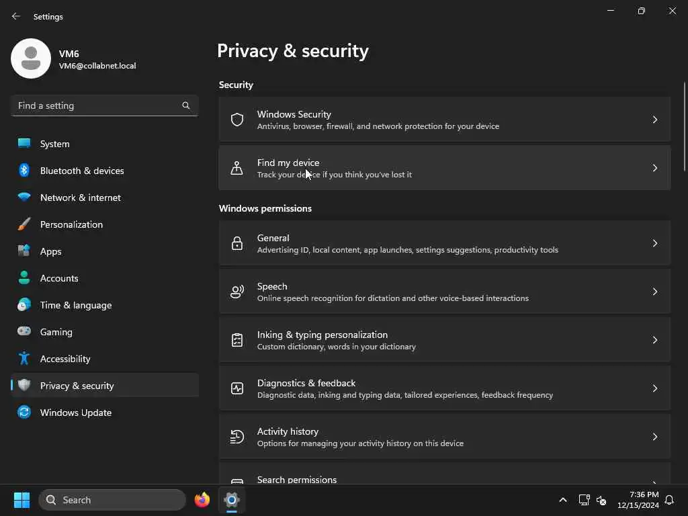Click the search magnifier in Find a setting
Viewport: 688px width, 516px height.
click(x=186, y=105)
